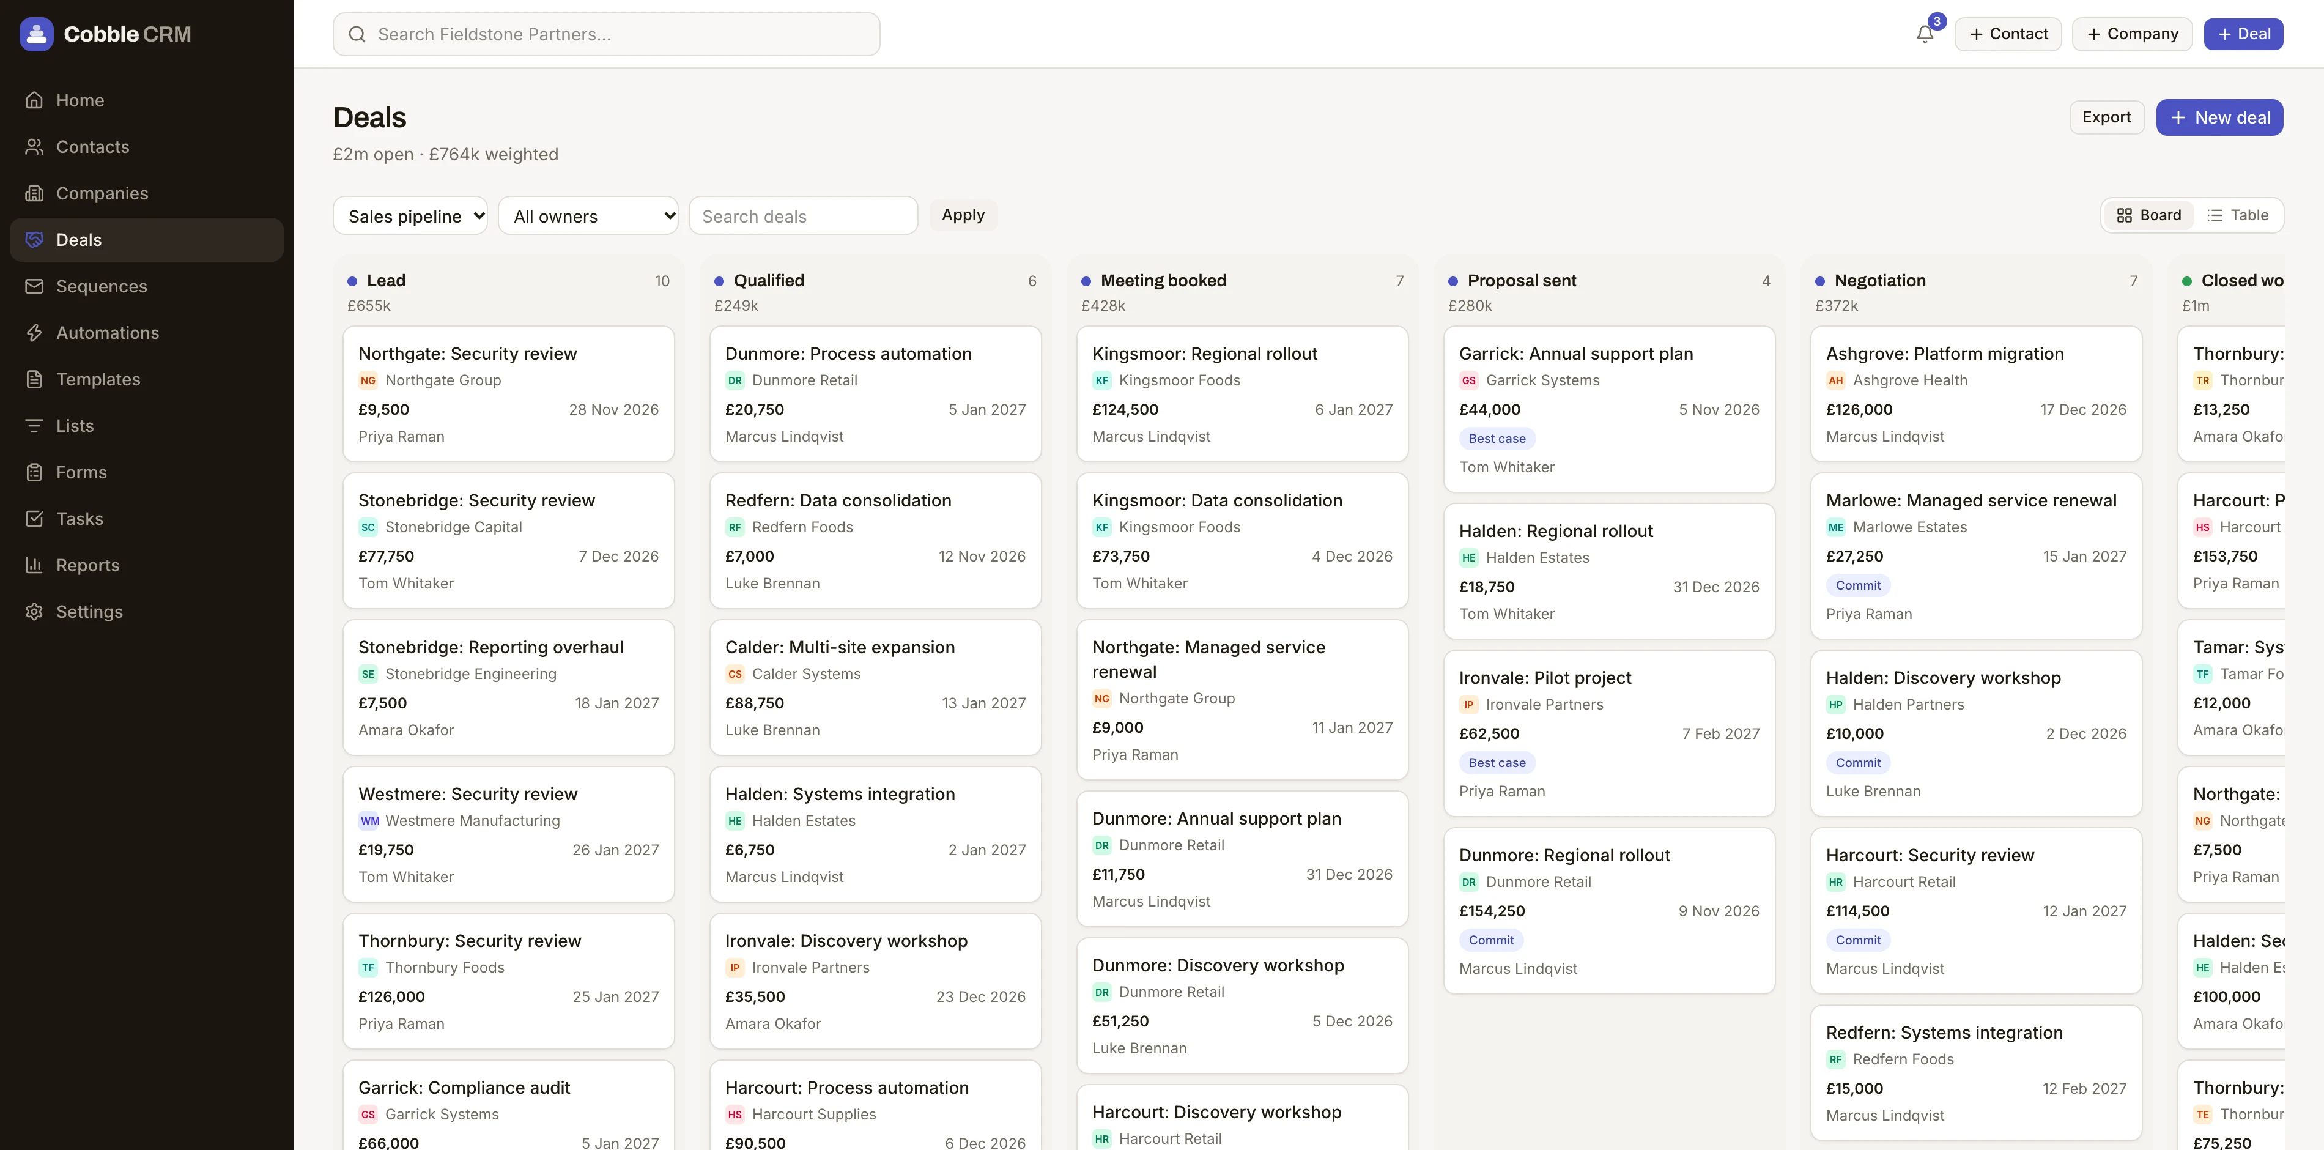
Task: Focus the Search Fieldstone Partners box
Action: (606, 34)
